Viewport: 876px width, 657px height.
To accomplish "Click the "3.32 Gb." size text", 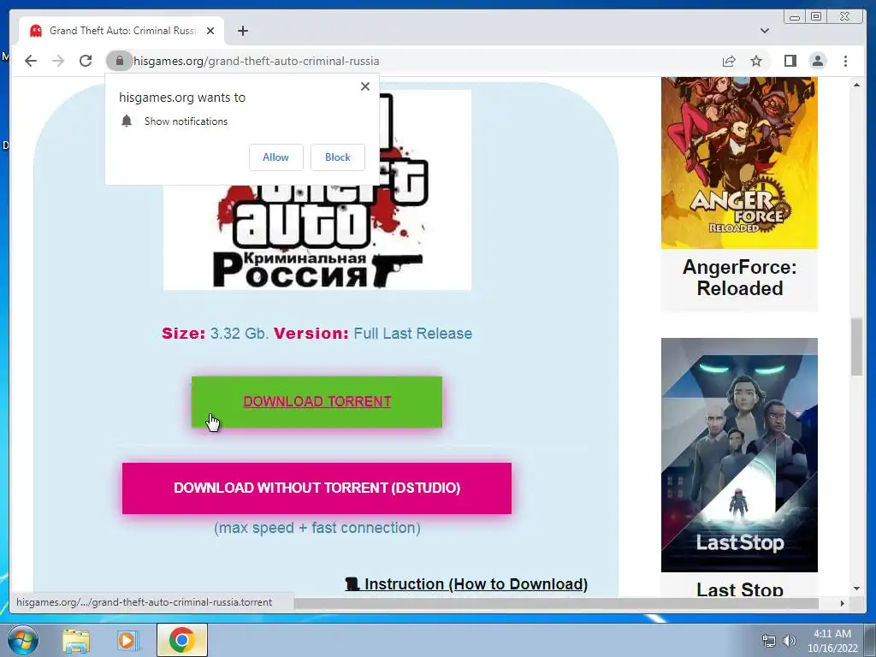I will coord(240,334).
